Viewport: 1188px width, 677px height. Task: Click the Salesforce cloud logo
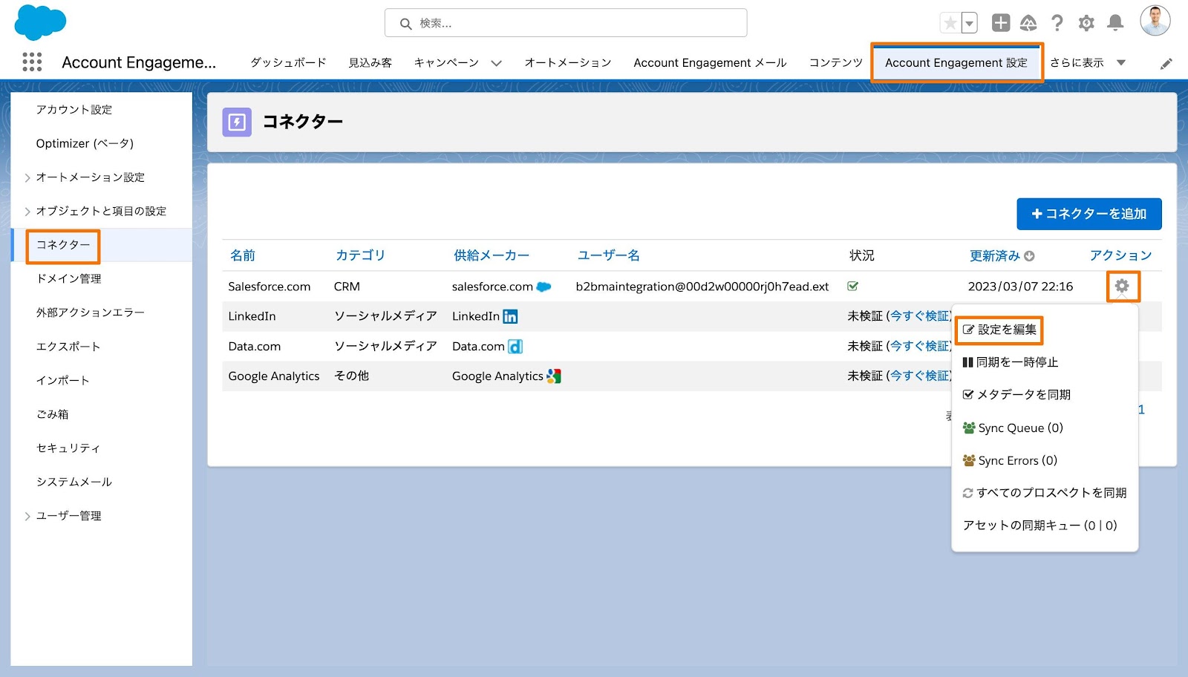(40, 22)
